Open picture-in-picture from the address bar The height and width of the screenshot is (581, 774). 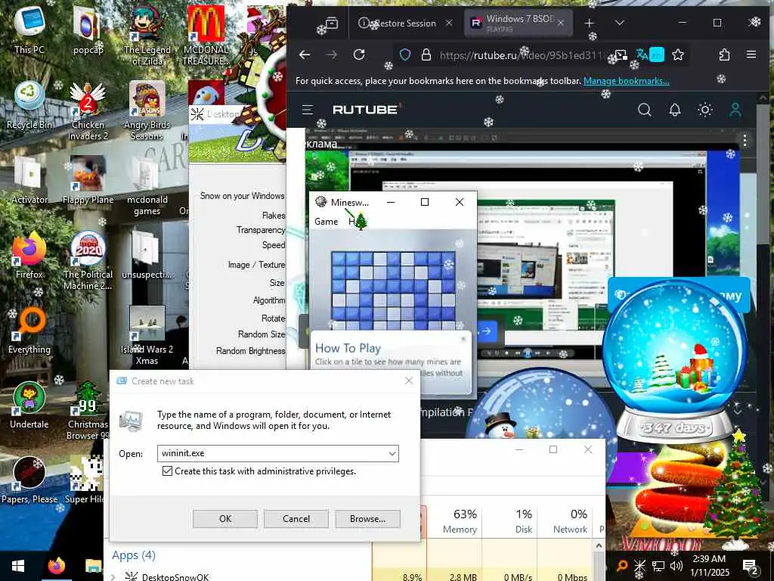[621, 54]
